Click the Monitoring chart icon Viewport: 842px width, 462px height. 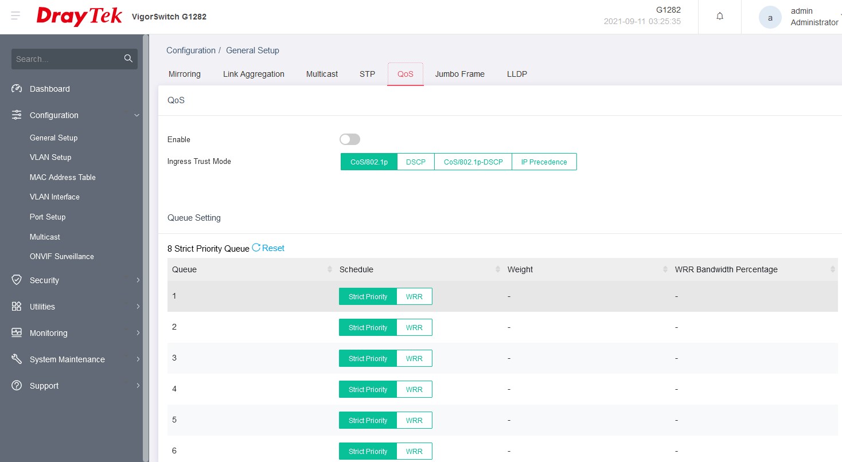click(17, 333)
